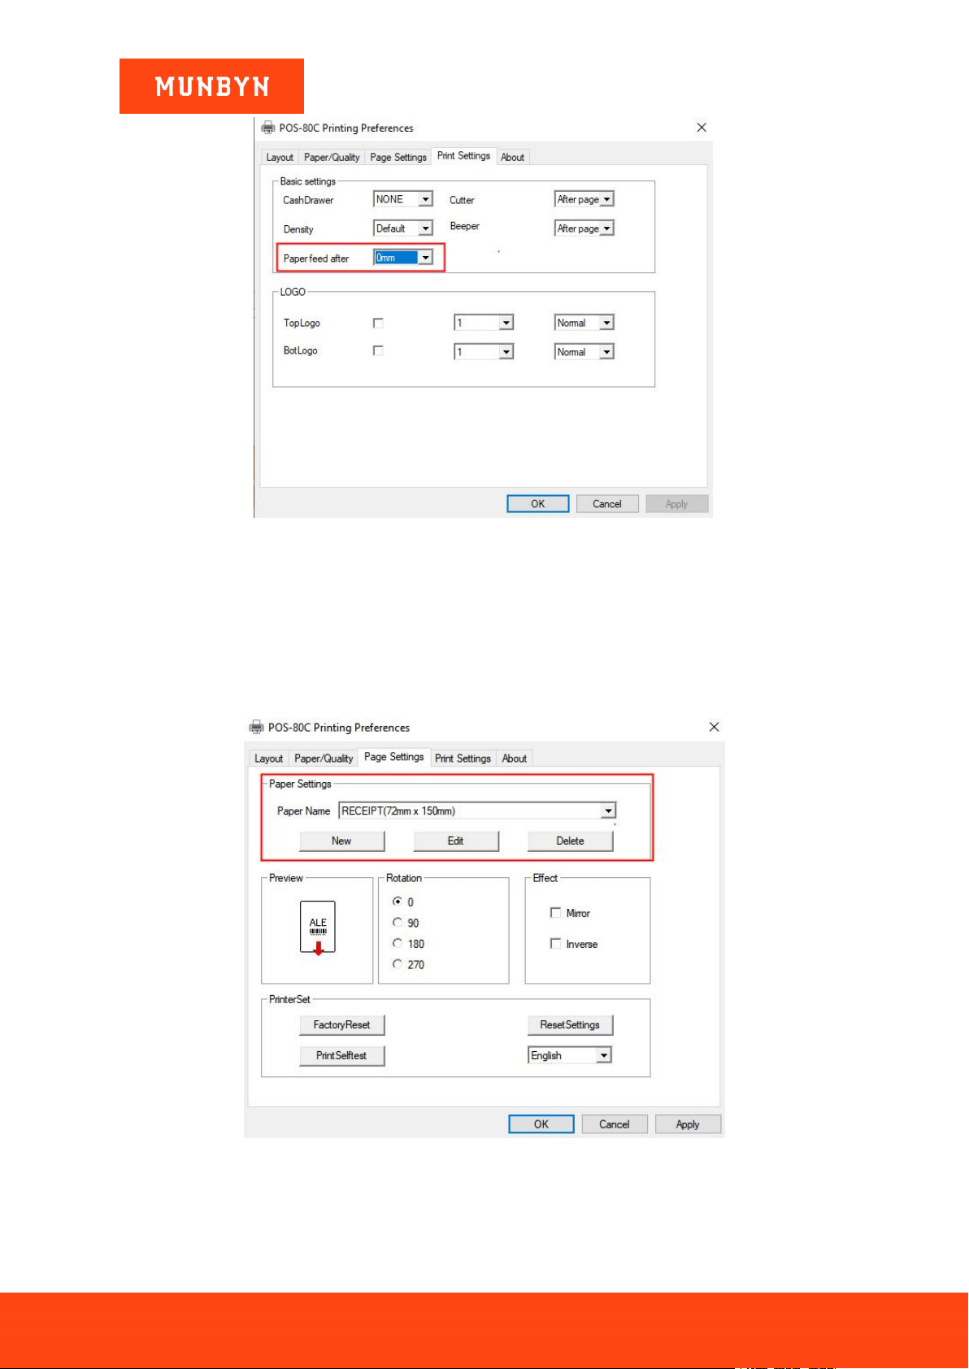Click the MUNBYN logo
The width and height of the screenshot is (969, 1369).
211,86
